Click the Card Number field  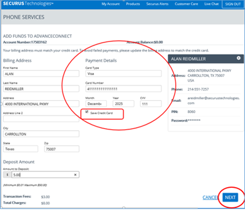(x=124, y=89)
